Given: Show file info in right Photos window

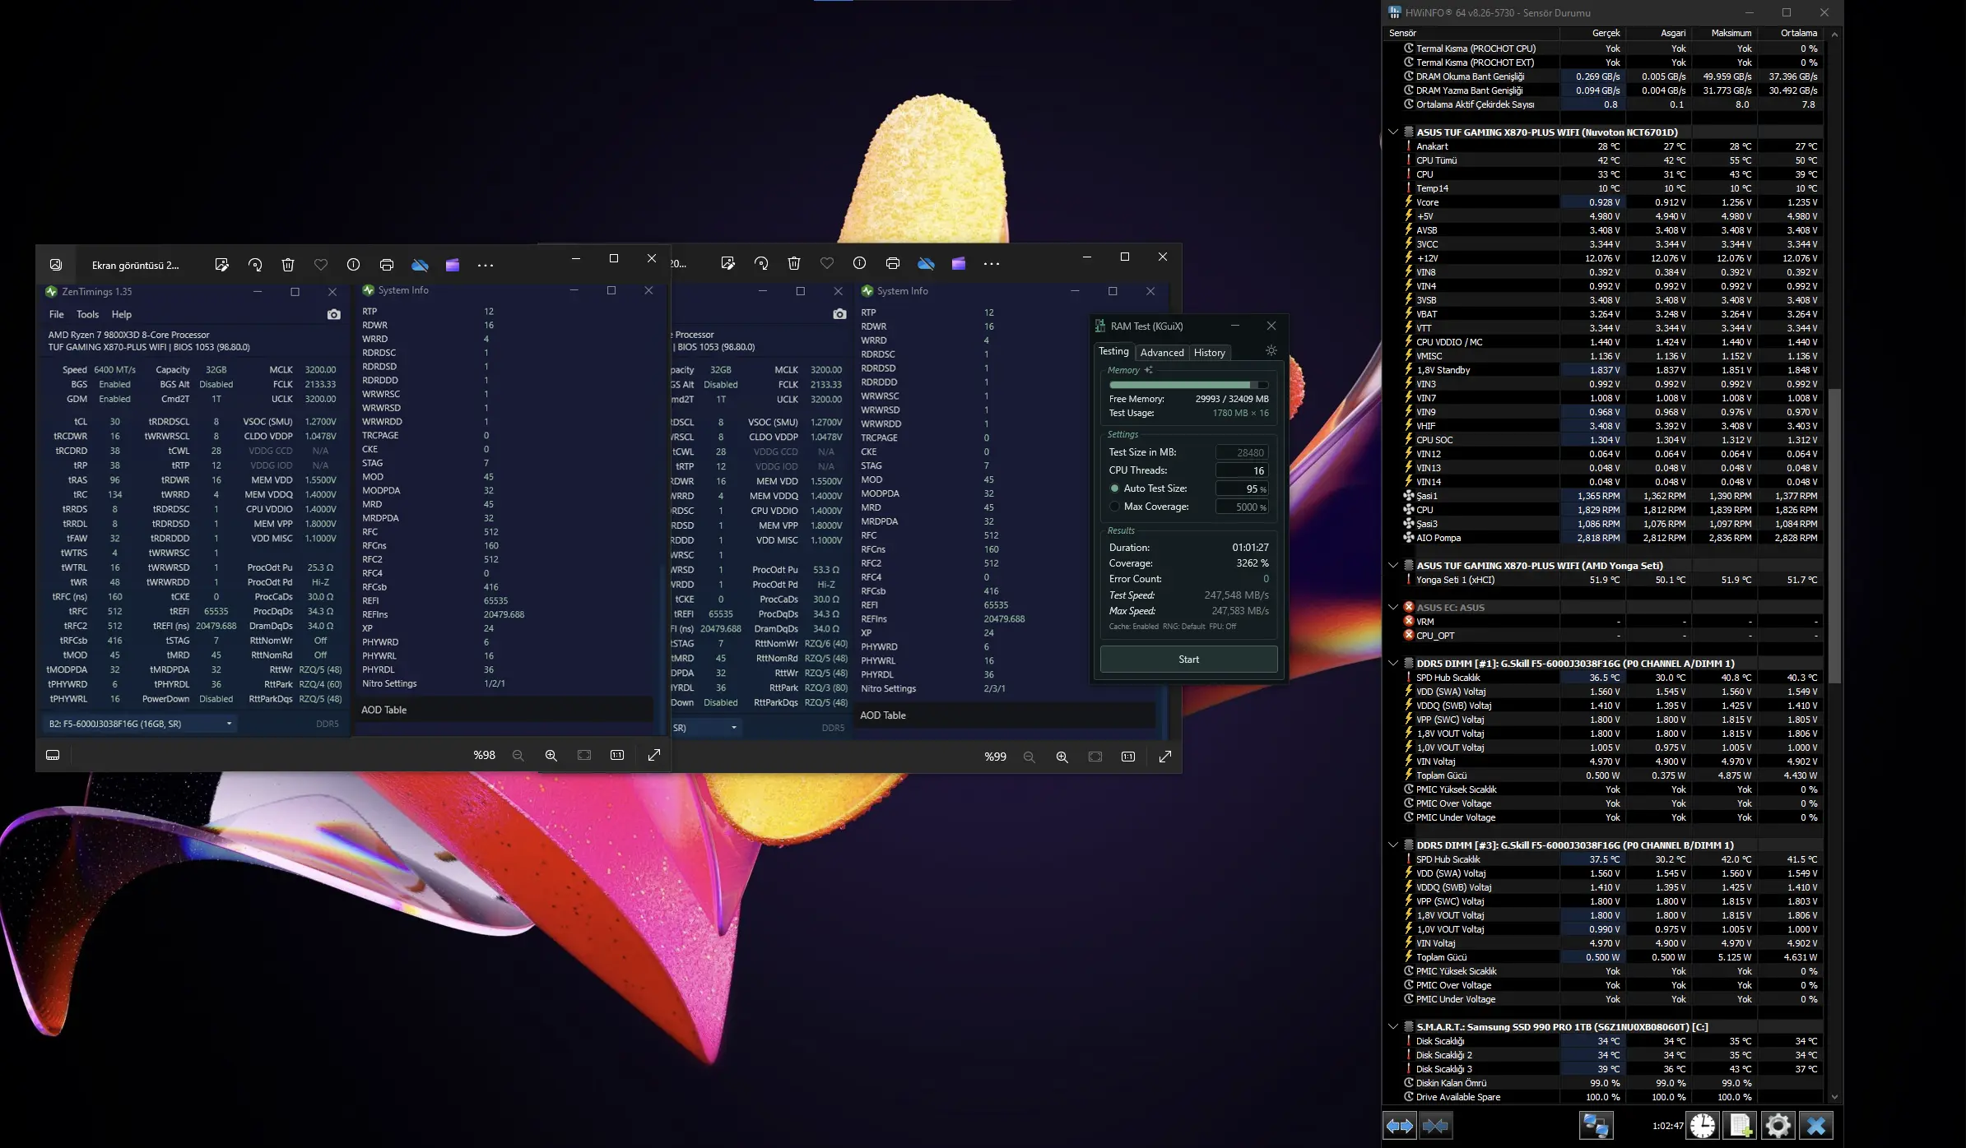Looking at the screenshot, I should click(859, 263).
